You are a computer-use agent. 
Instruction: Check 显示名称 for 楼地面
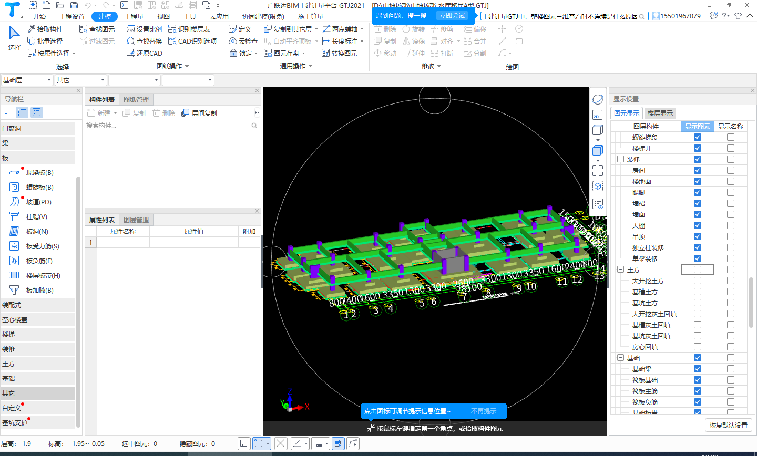(x=731, y=181)
